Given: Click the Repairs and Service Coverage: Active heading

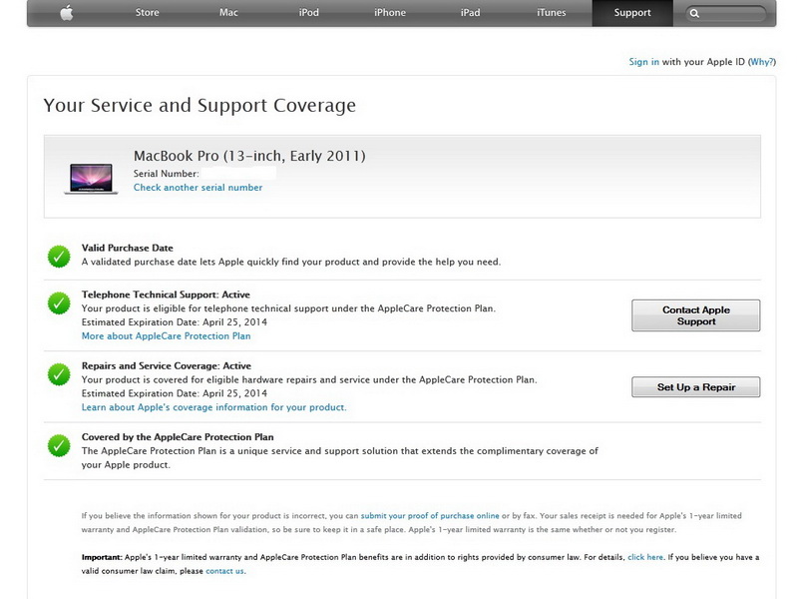Looking at the screenshot, I should tap(167, 366).
